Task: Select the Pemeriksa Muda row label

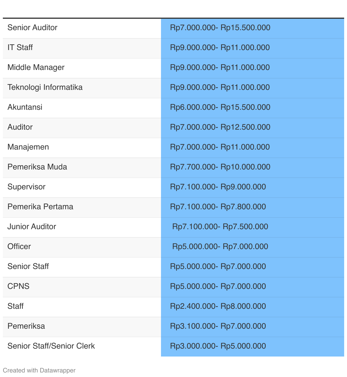Action: [x=37, y=167]
